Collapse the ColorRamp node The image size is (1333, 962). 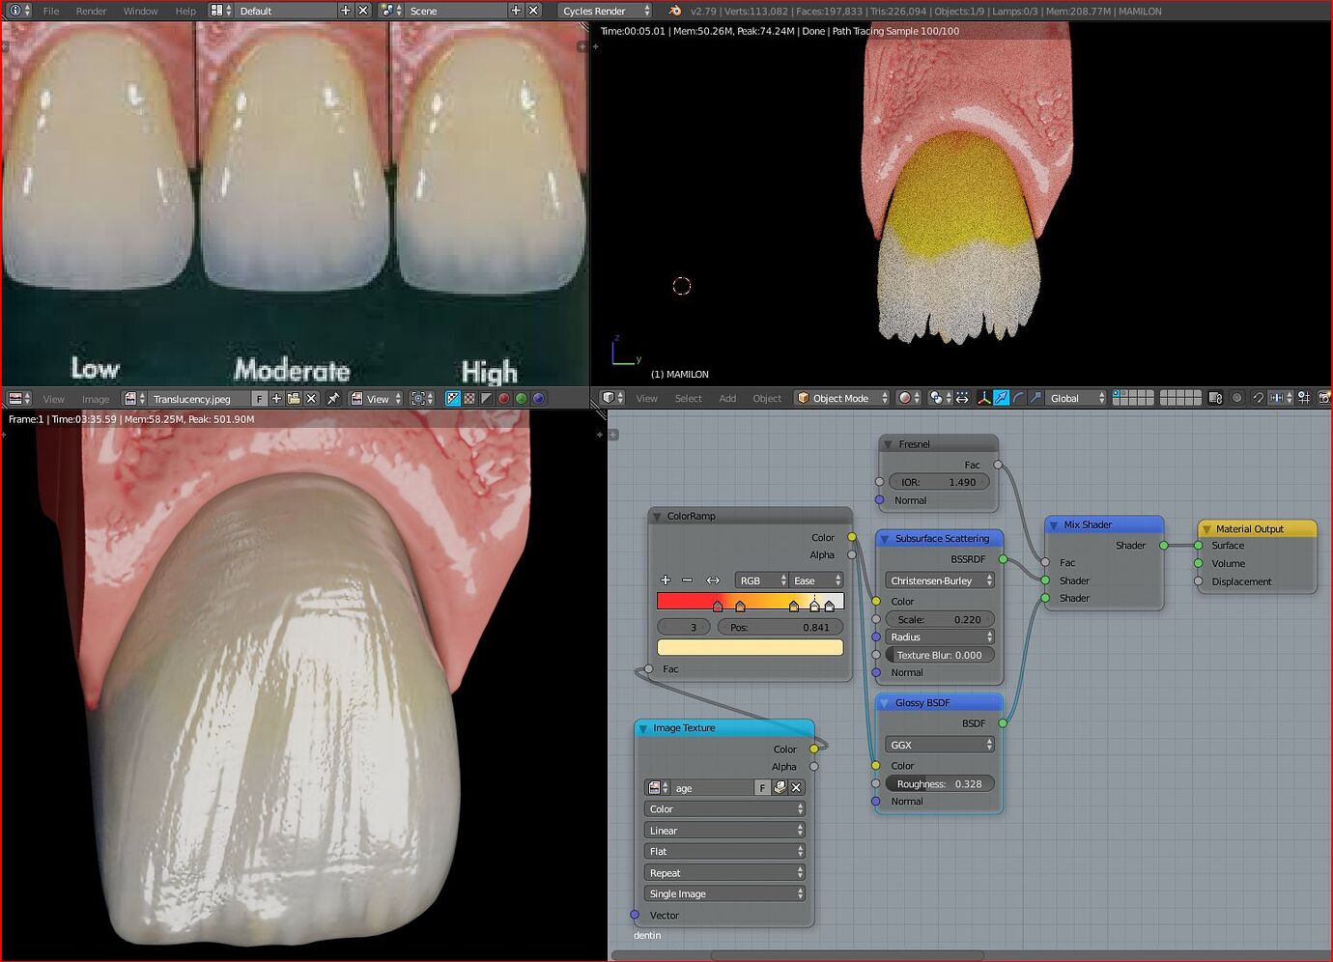coord(658,516)
